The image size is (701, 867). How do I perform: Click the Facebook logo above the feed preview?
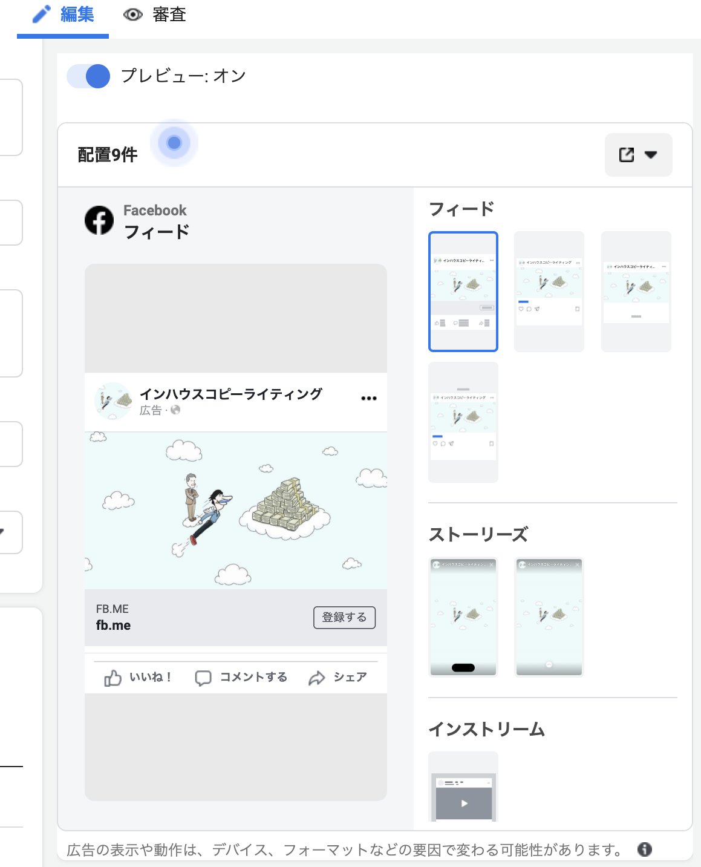[x=99, y=220]
